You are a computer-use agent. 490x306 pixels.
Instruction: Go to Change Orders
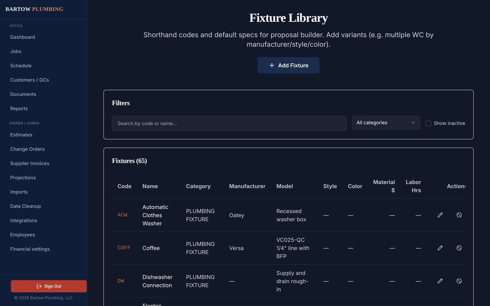point(27,149)
